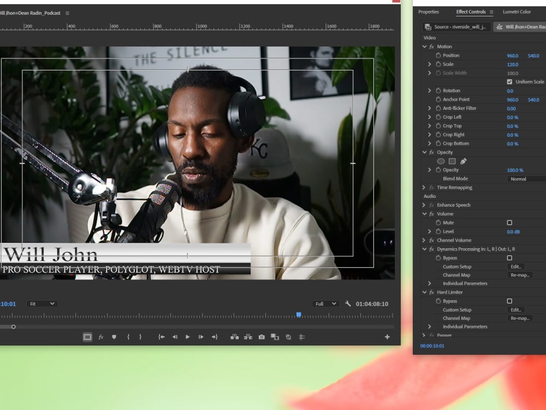
Task: Click Re-map for Hard Limiter Channel Map
Action: [520, 318]
